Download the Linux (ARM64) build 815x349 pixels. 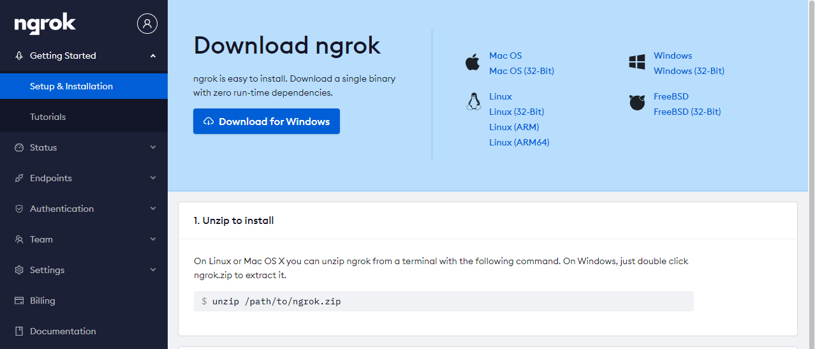click(x=519, y=142)
